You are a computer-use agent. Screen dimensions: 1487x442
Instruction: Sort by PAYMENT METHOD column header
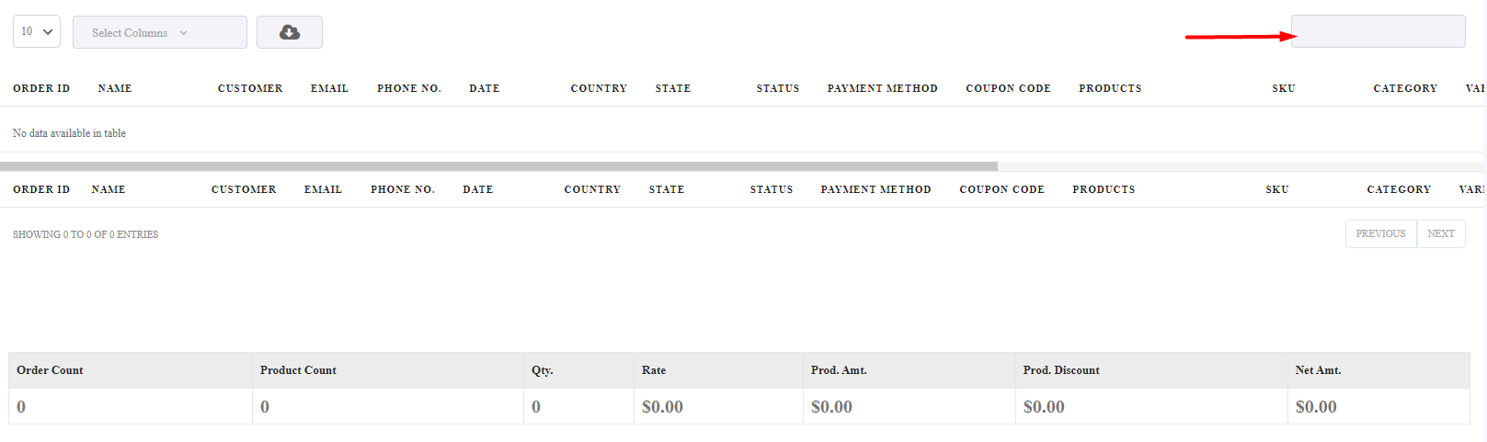coord(883,88)
